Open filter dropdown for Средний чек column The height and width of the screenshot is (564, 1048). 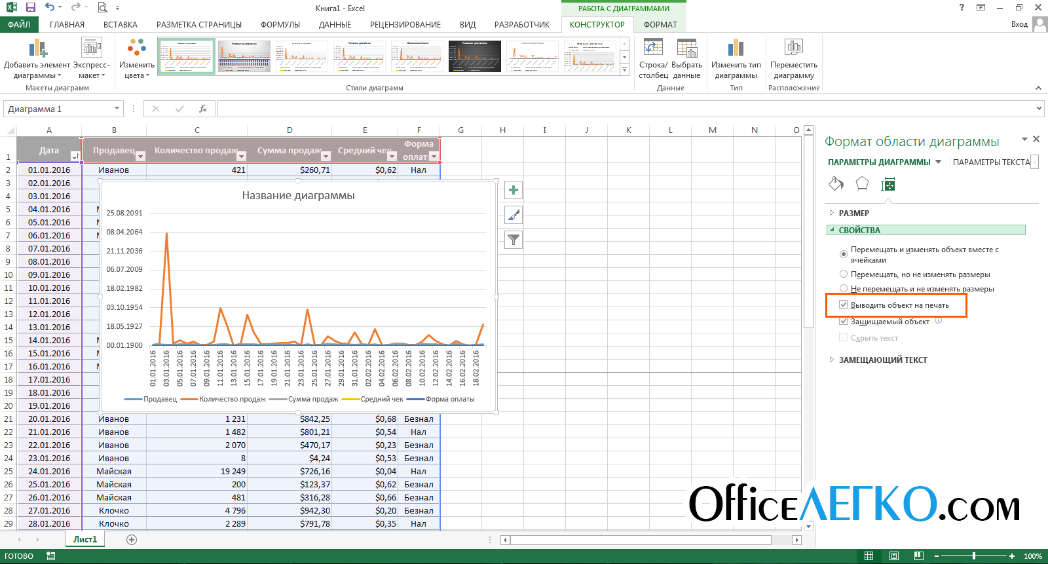[x=392, y=157]
